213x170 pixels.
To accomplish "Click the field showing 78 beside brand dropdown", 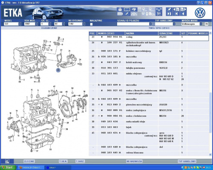I will coord(206,24).
